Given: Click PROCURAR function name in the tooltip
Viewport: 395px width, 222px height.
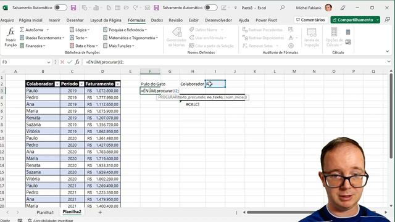Looking at the screenshot, I should tap(168, 97).
